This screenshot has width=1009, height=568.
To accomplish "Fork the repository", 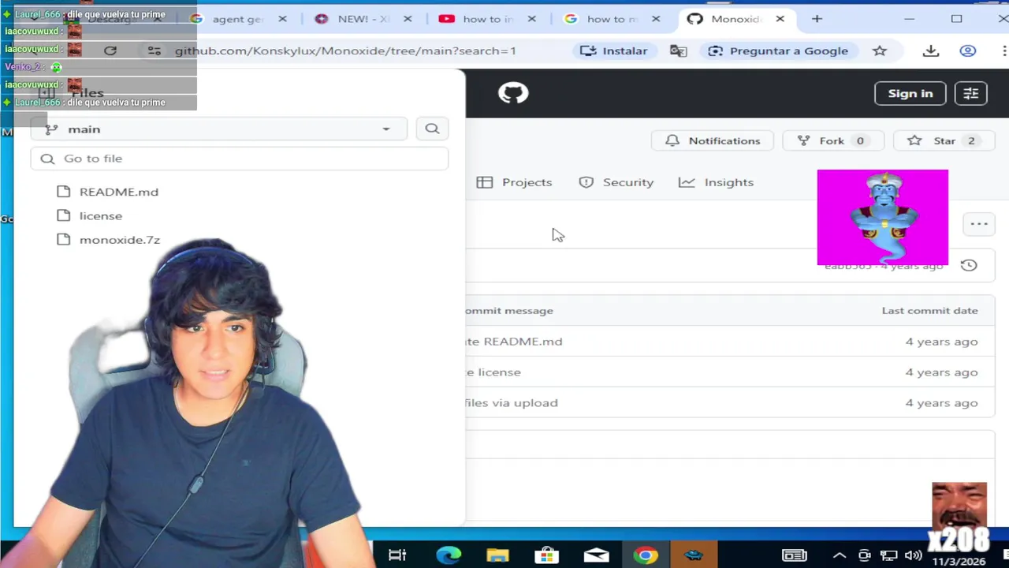I will [x=832, y=140].
